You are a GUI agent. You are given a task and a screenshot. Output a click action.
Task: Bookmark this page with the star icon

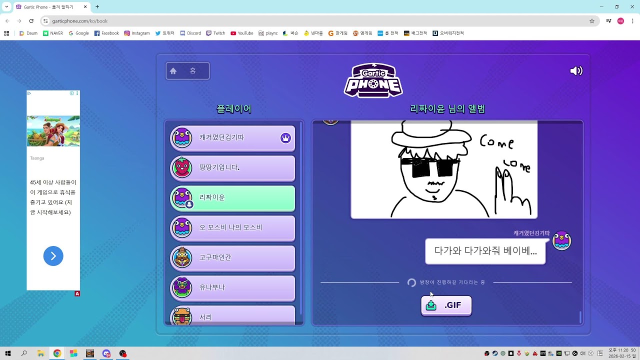tap(592, 21)
